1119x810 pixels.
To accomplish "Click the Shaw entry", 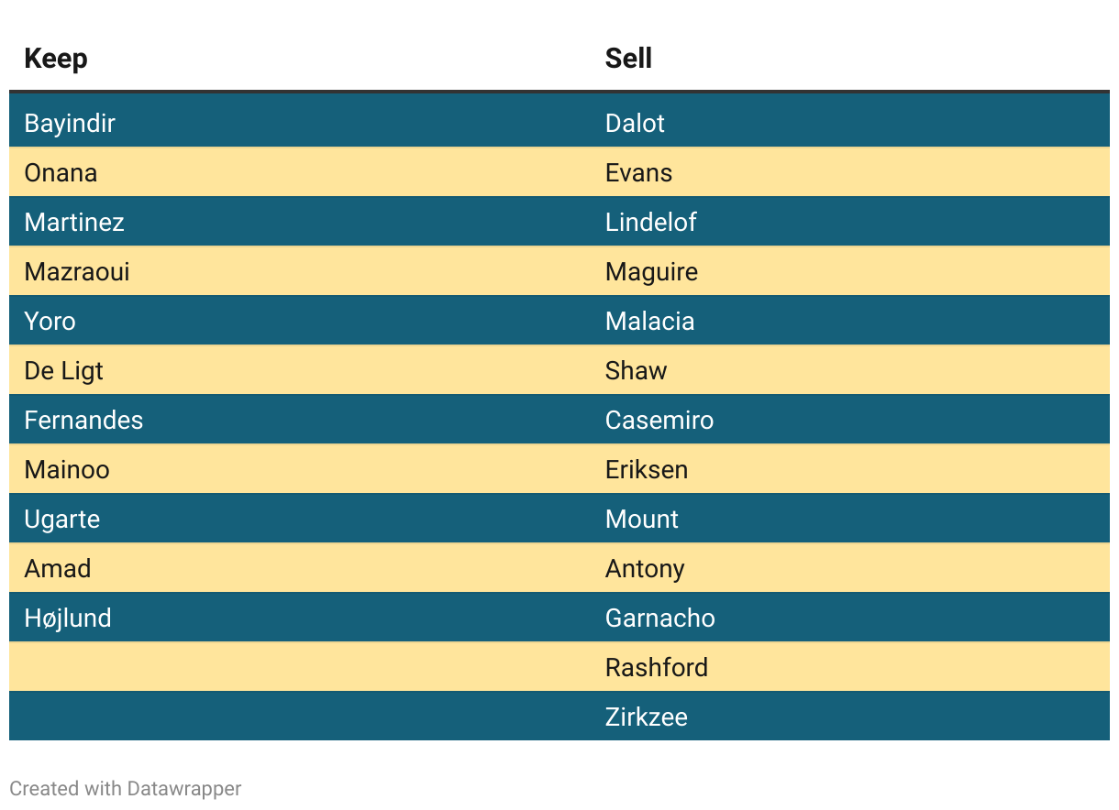I will pyautogui.click(x=636, y=370).
